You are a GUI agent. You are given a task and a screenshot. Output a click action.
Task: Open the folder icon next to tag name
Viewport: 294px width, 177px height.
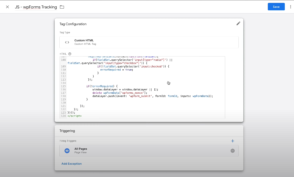tap(62, 7)
